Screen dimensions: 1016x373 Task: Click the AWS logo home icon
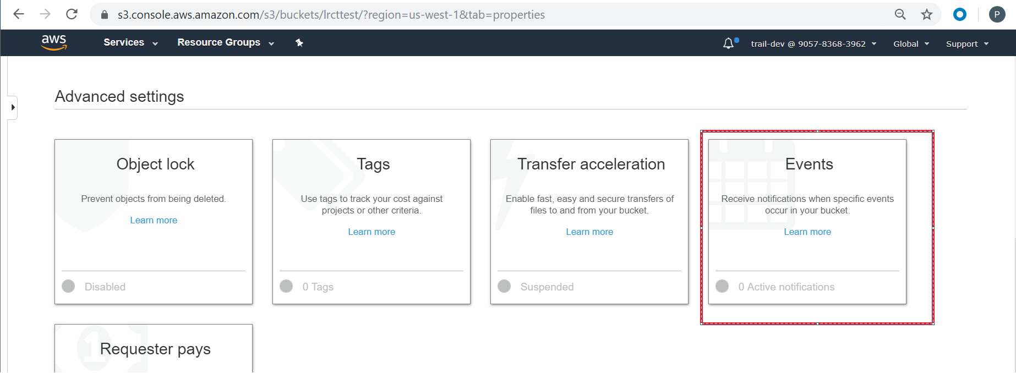point(54,42)
